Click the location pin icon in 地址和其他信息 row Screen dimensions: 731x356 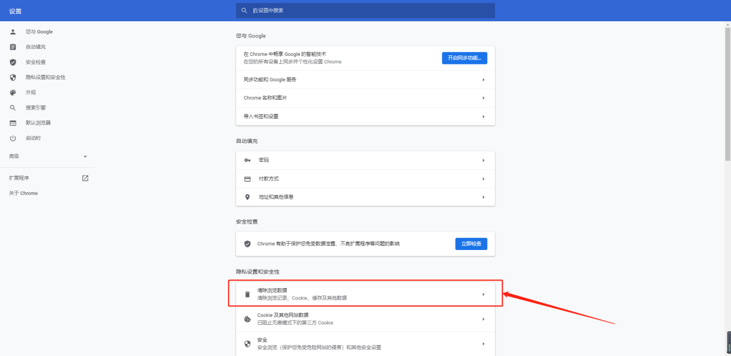248,197
